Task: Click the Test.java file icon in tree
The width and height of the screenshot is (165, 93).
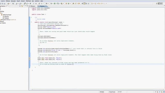Action: (x=3, y=18)
